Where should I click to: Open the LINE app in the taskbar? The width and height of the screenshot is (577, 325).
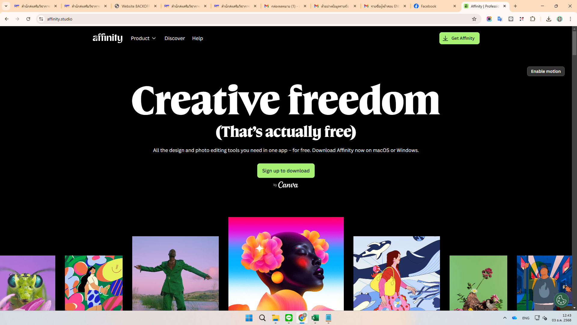(x=288, y=318)
